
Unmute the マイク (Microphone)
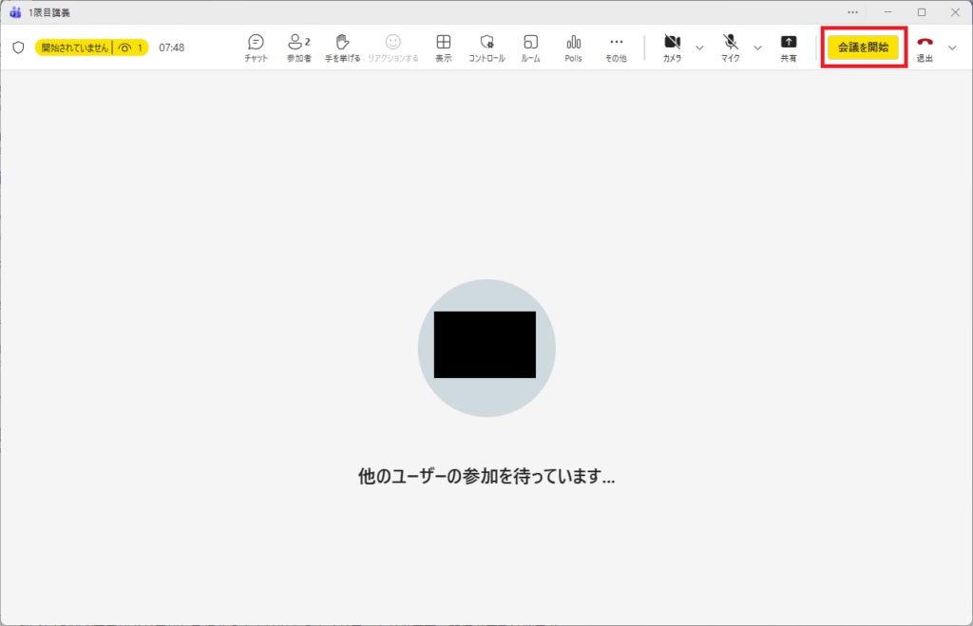(x=730, y=47)
